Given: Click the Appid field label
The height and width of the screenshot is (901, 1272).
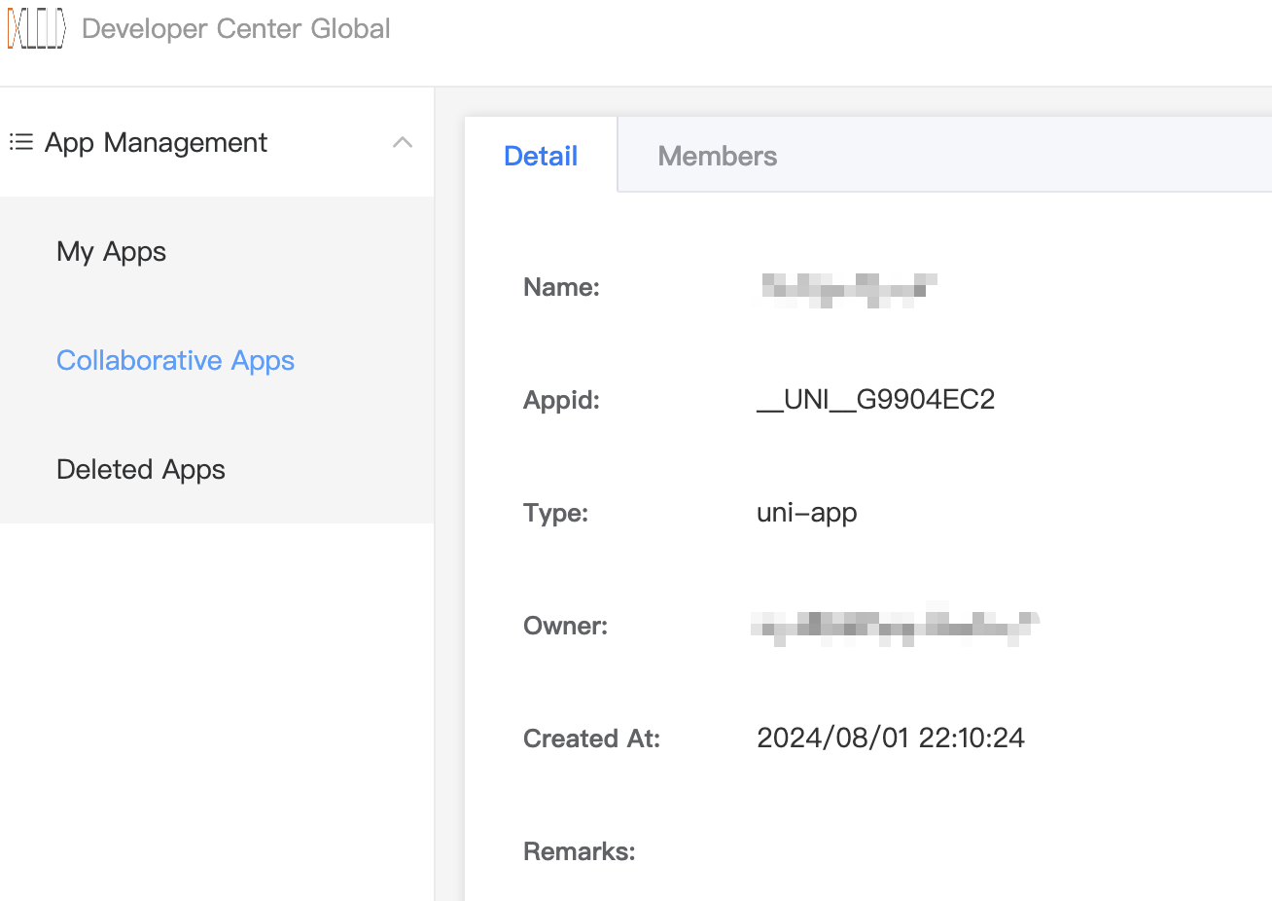Looking at the screenshot, I should [561, 400].
